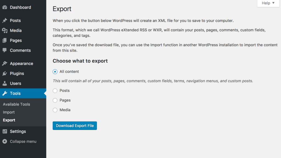
Task: Click the Appearance paintbrush icon
Action: coord(5,64)
